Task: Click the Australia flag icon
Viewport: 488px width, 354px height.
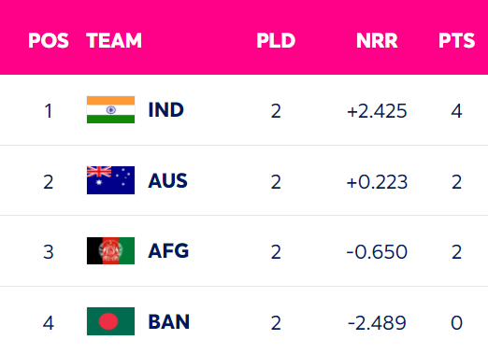Action: (x=110, y=180)
